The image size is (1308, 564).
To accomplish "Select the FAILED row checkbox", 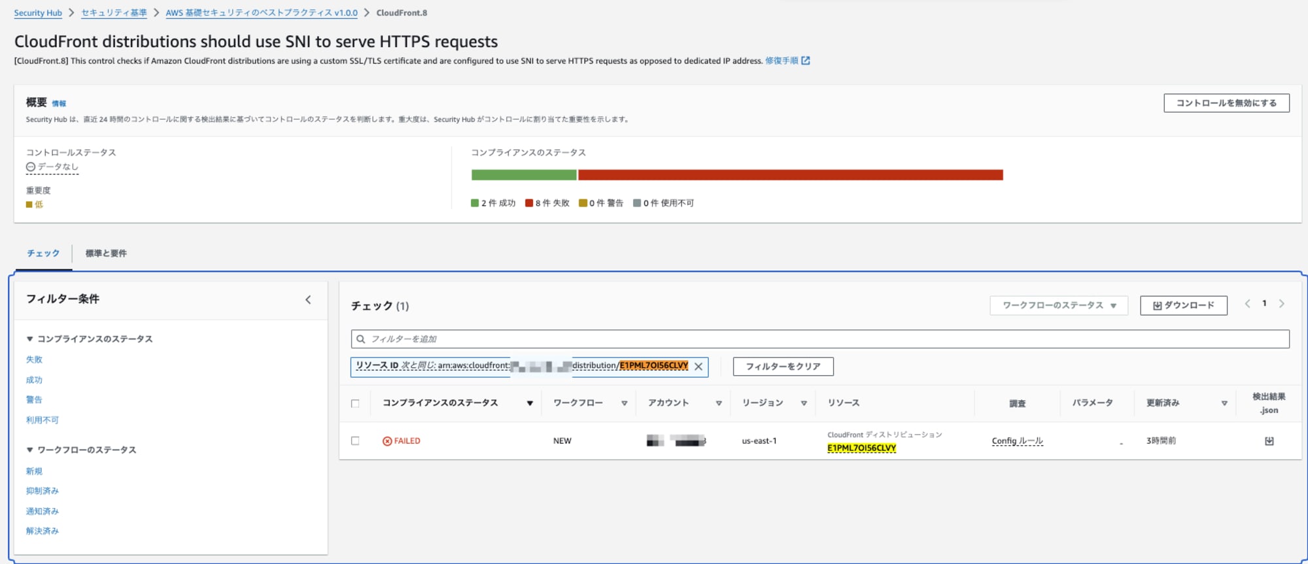I will [x=355, y=441].
